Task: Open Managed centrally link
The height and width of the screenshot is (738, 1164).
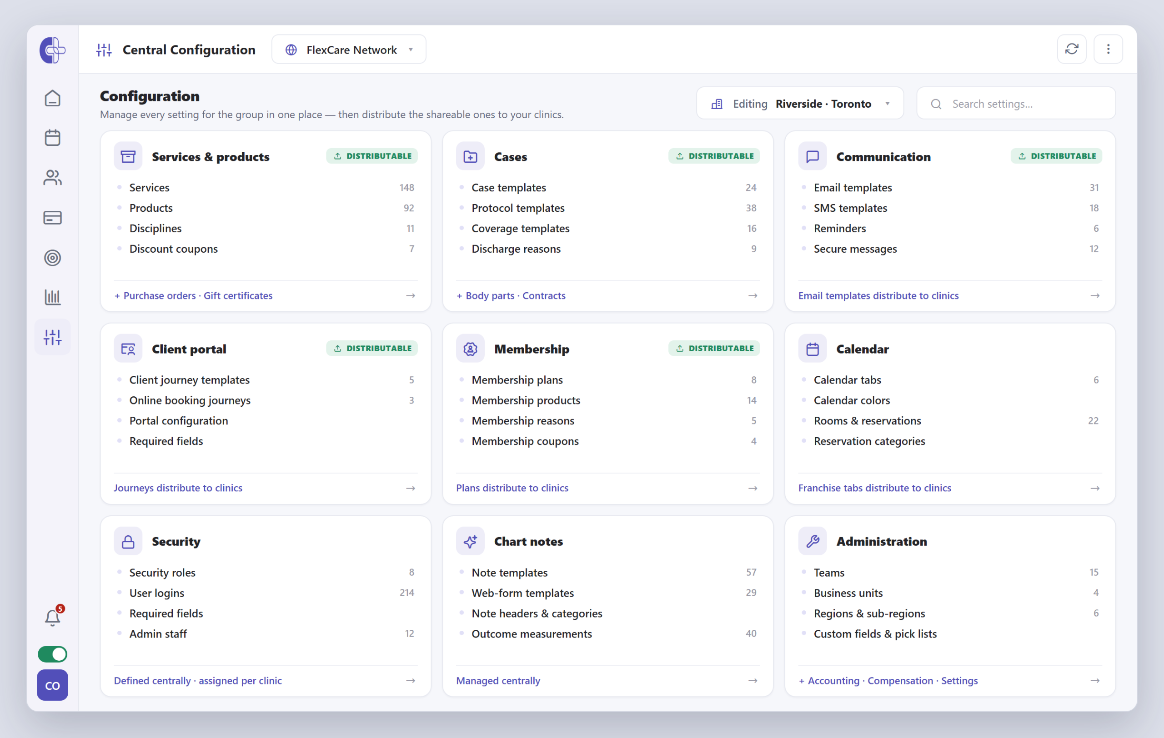Action: click(498, 681)
